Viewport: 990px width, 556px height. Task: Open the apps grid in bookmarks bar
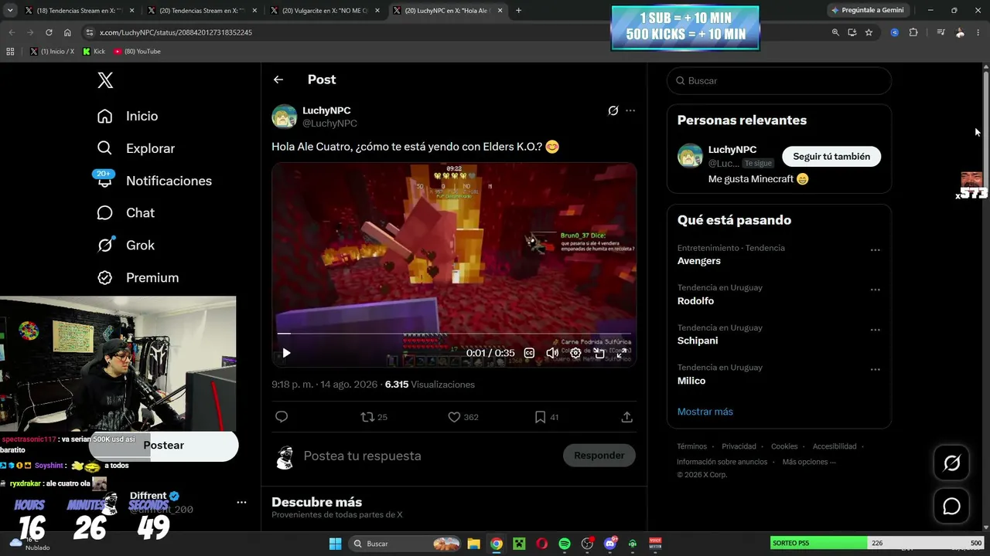point(10,51)
